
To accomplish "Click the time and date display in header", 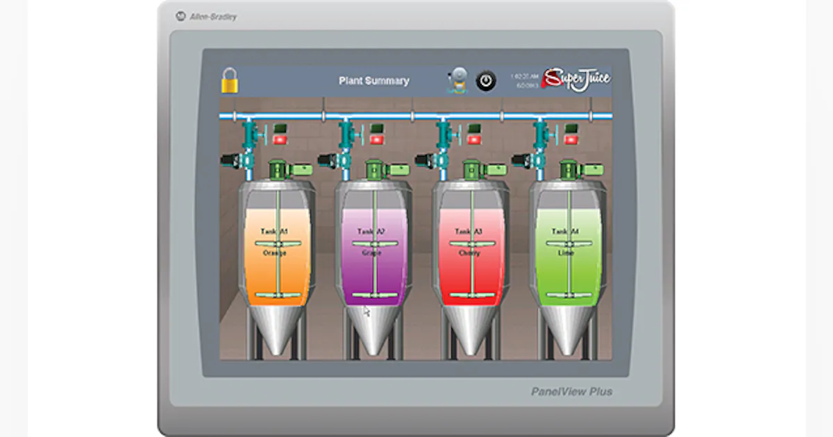I will pos(525,80).
